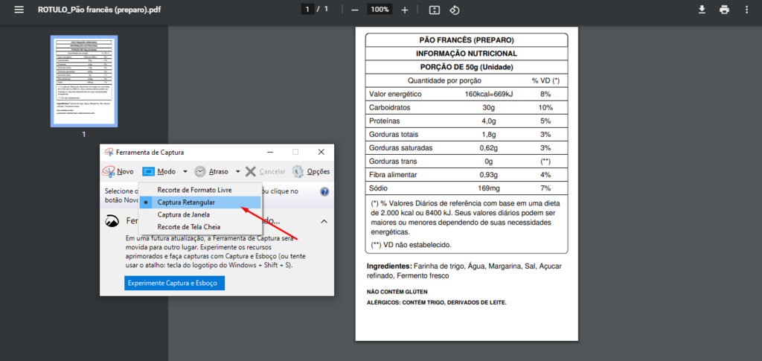Collapse the notice with the chevron
The height and width of the screenshot is (361, 762).
[x=324, y=222]
